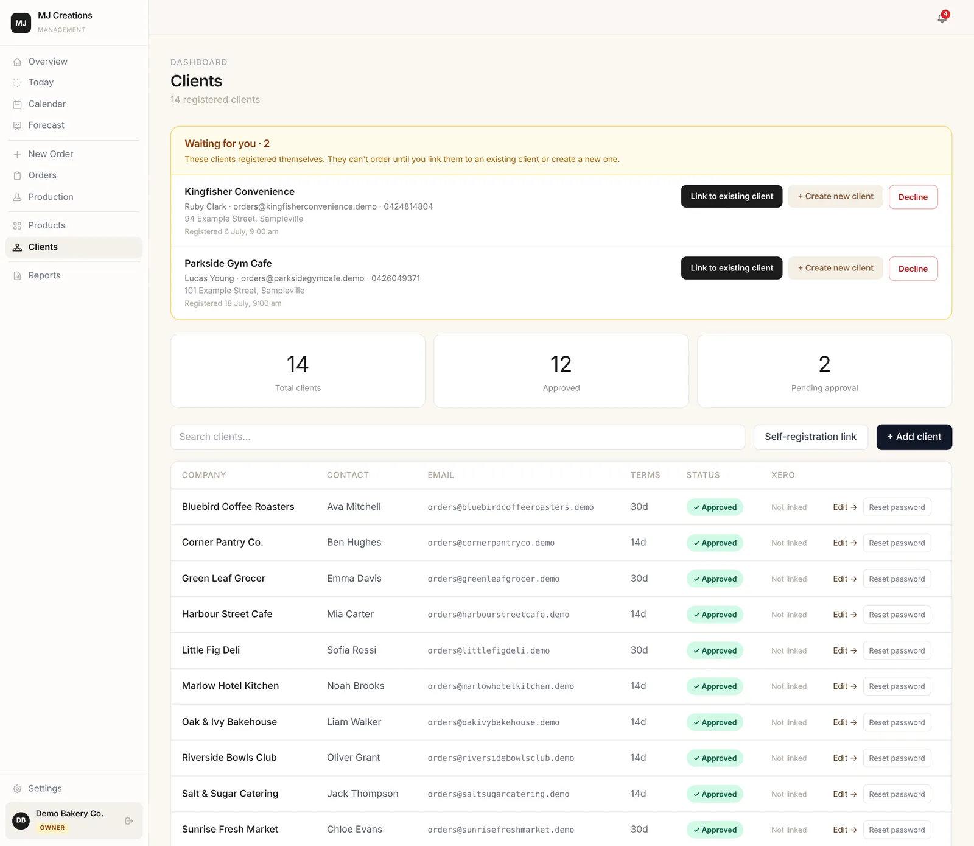Click the Pending approval stat card

click(824, 371)
